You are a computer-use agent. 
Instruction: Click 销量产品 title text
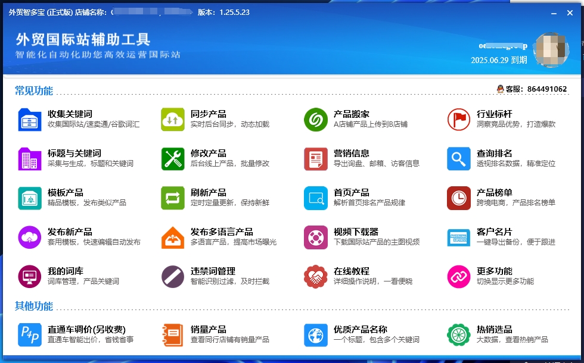pyautogui.click(x=209, y=330)
